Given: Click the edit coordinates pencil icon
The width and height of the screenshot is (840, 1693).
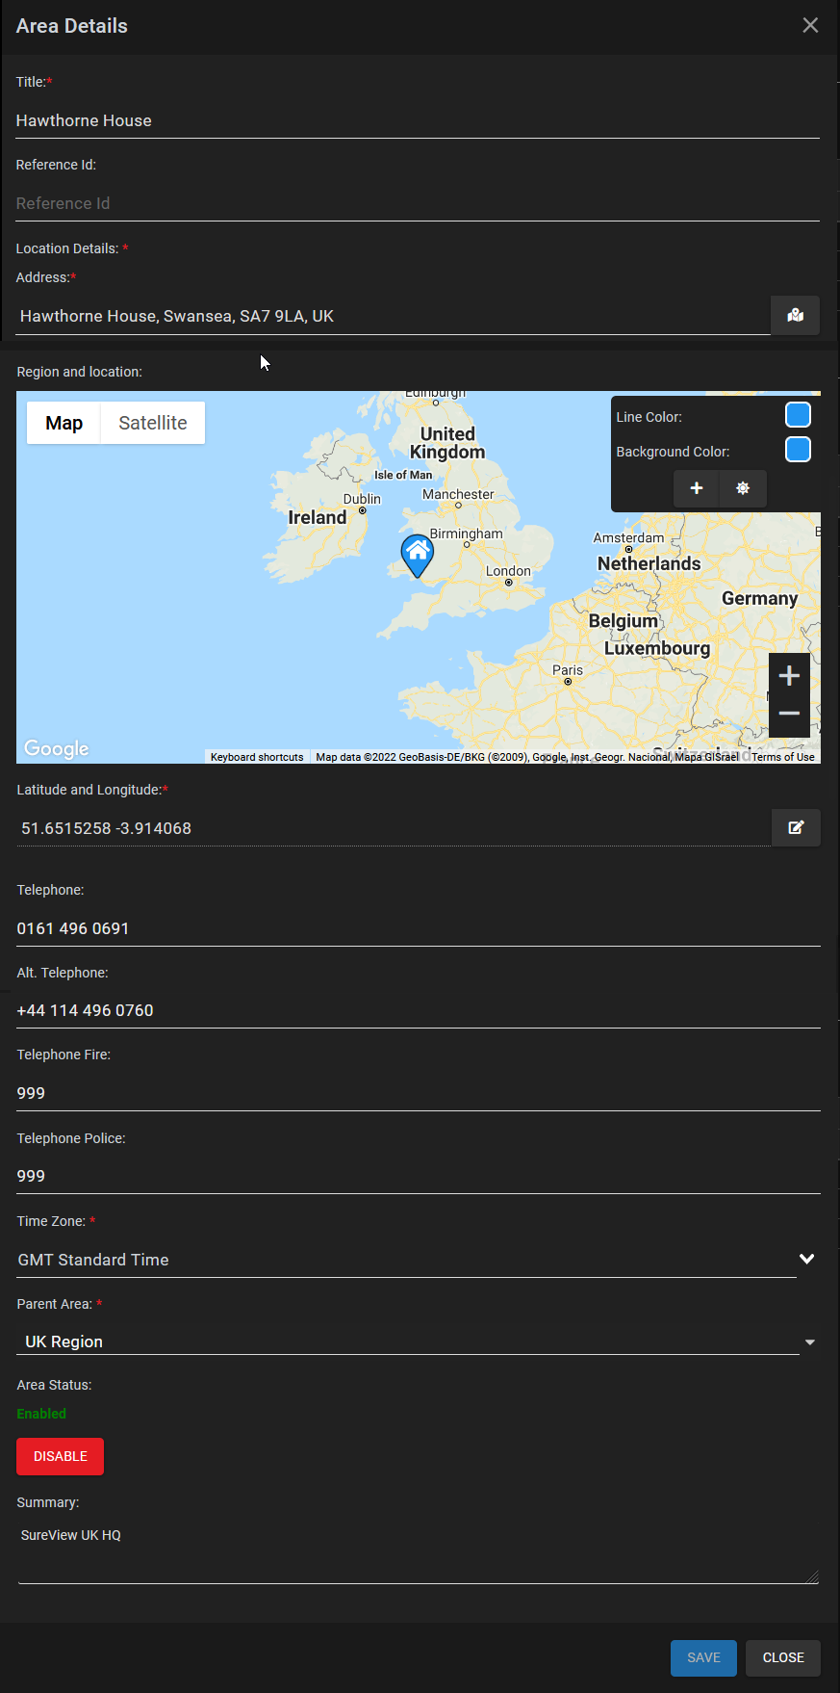Looking at the screenshot, I should point(796,827).
